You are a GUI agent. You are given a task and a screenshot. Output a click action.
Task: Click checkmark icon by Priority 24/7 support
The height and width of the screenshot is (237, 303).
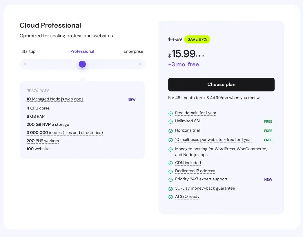point(170,179)
